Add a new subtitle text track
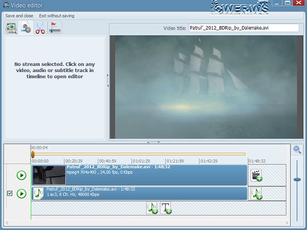Image resolution: width=307 pixels, height=230 pixels. [166, 208]
